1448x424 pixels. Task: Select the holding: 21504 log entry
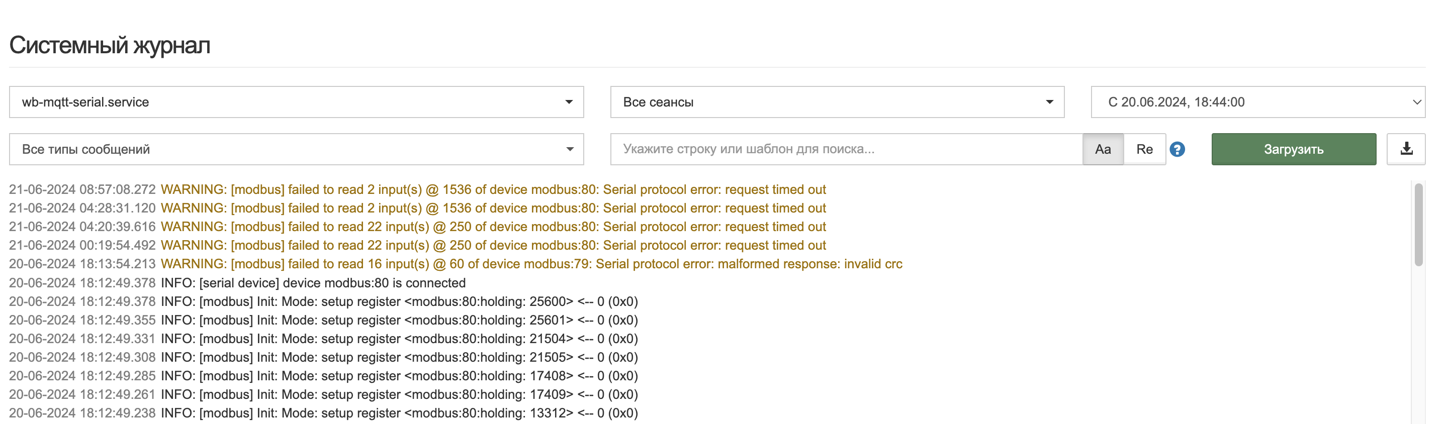coord(399,339)
